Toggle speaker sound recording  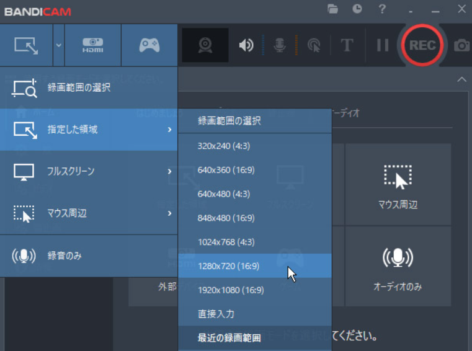246,45
